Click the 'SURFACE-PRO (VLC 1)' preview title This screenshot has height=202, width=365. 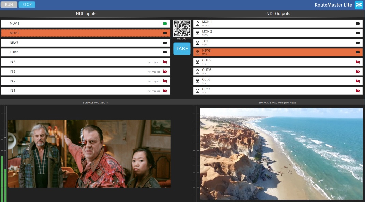(96, 102)
